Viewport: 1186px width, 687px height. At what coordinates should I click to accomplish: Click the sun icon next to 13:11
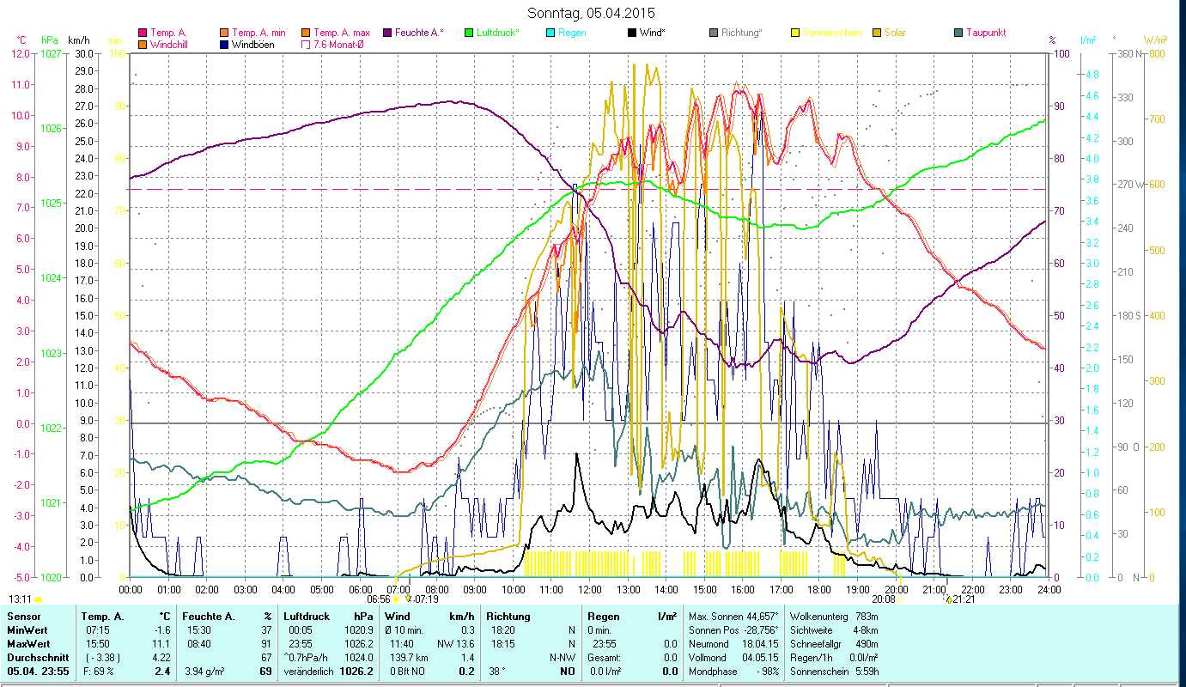click(39, 599)
